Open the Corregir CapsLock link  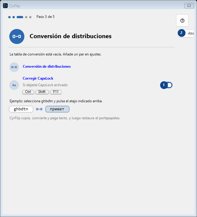point(38,78)
